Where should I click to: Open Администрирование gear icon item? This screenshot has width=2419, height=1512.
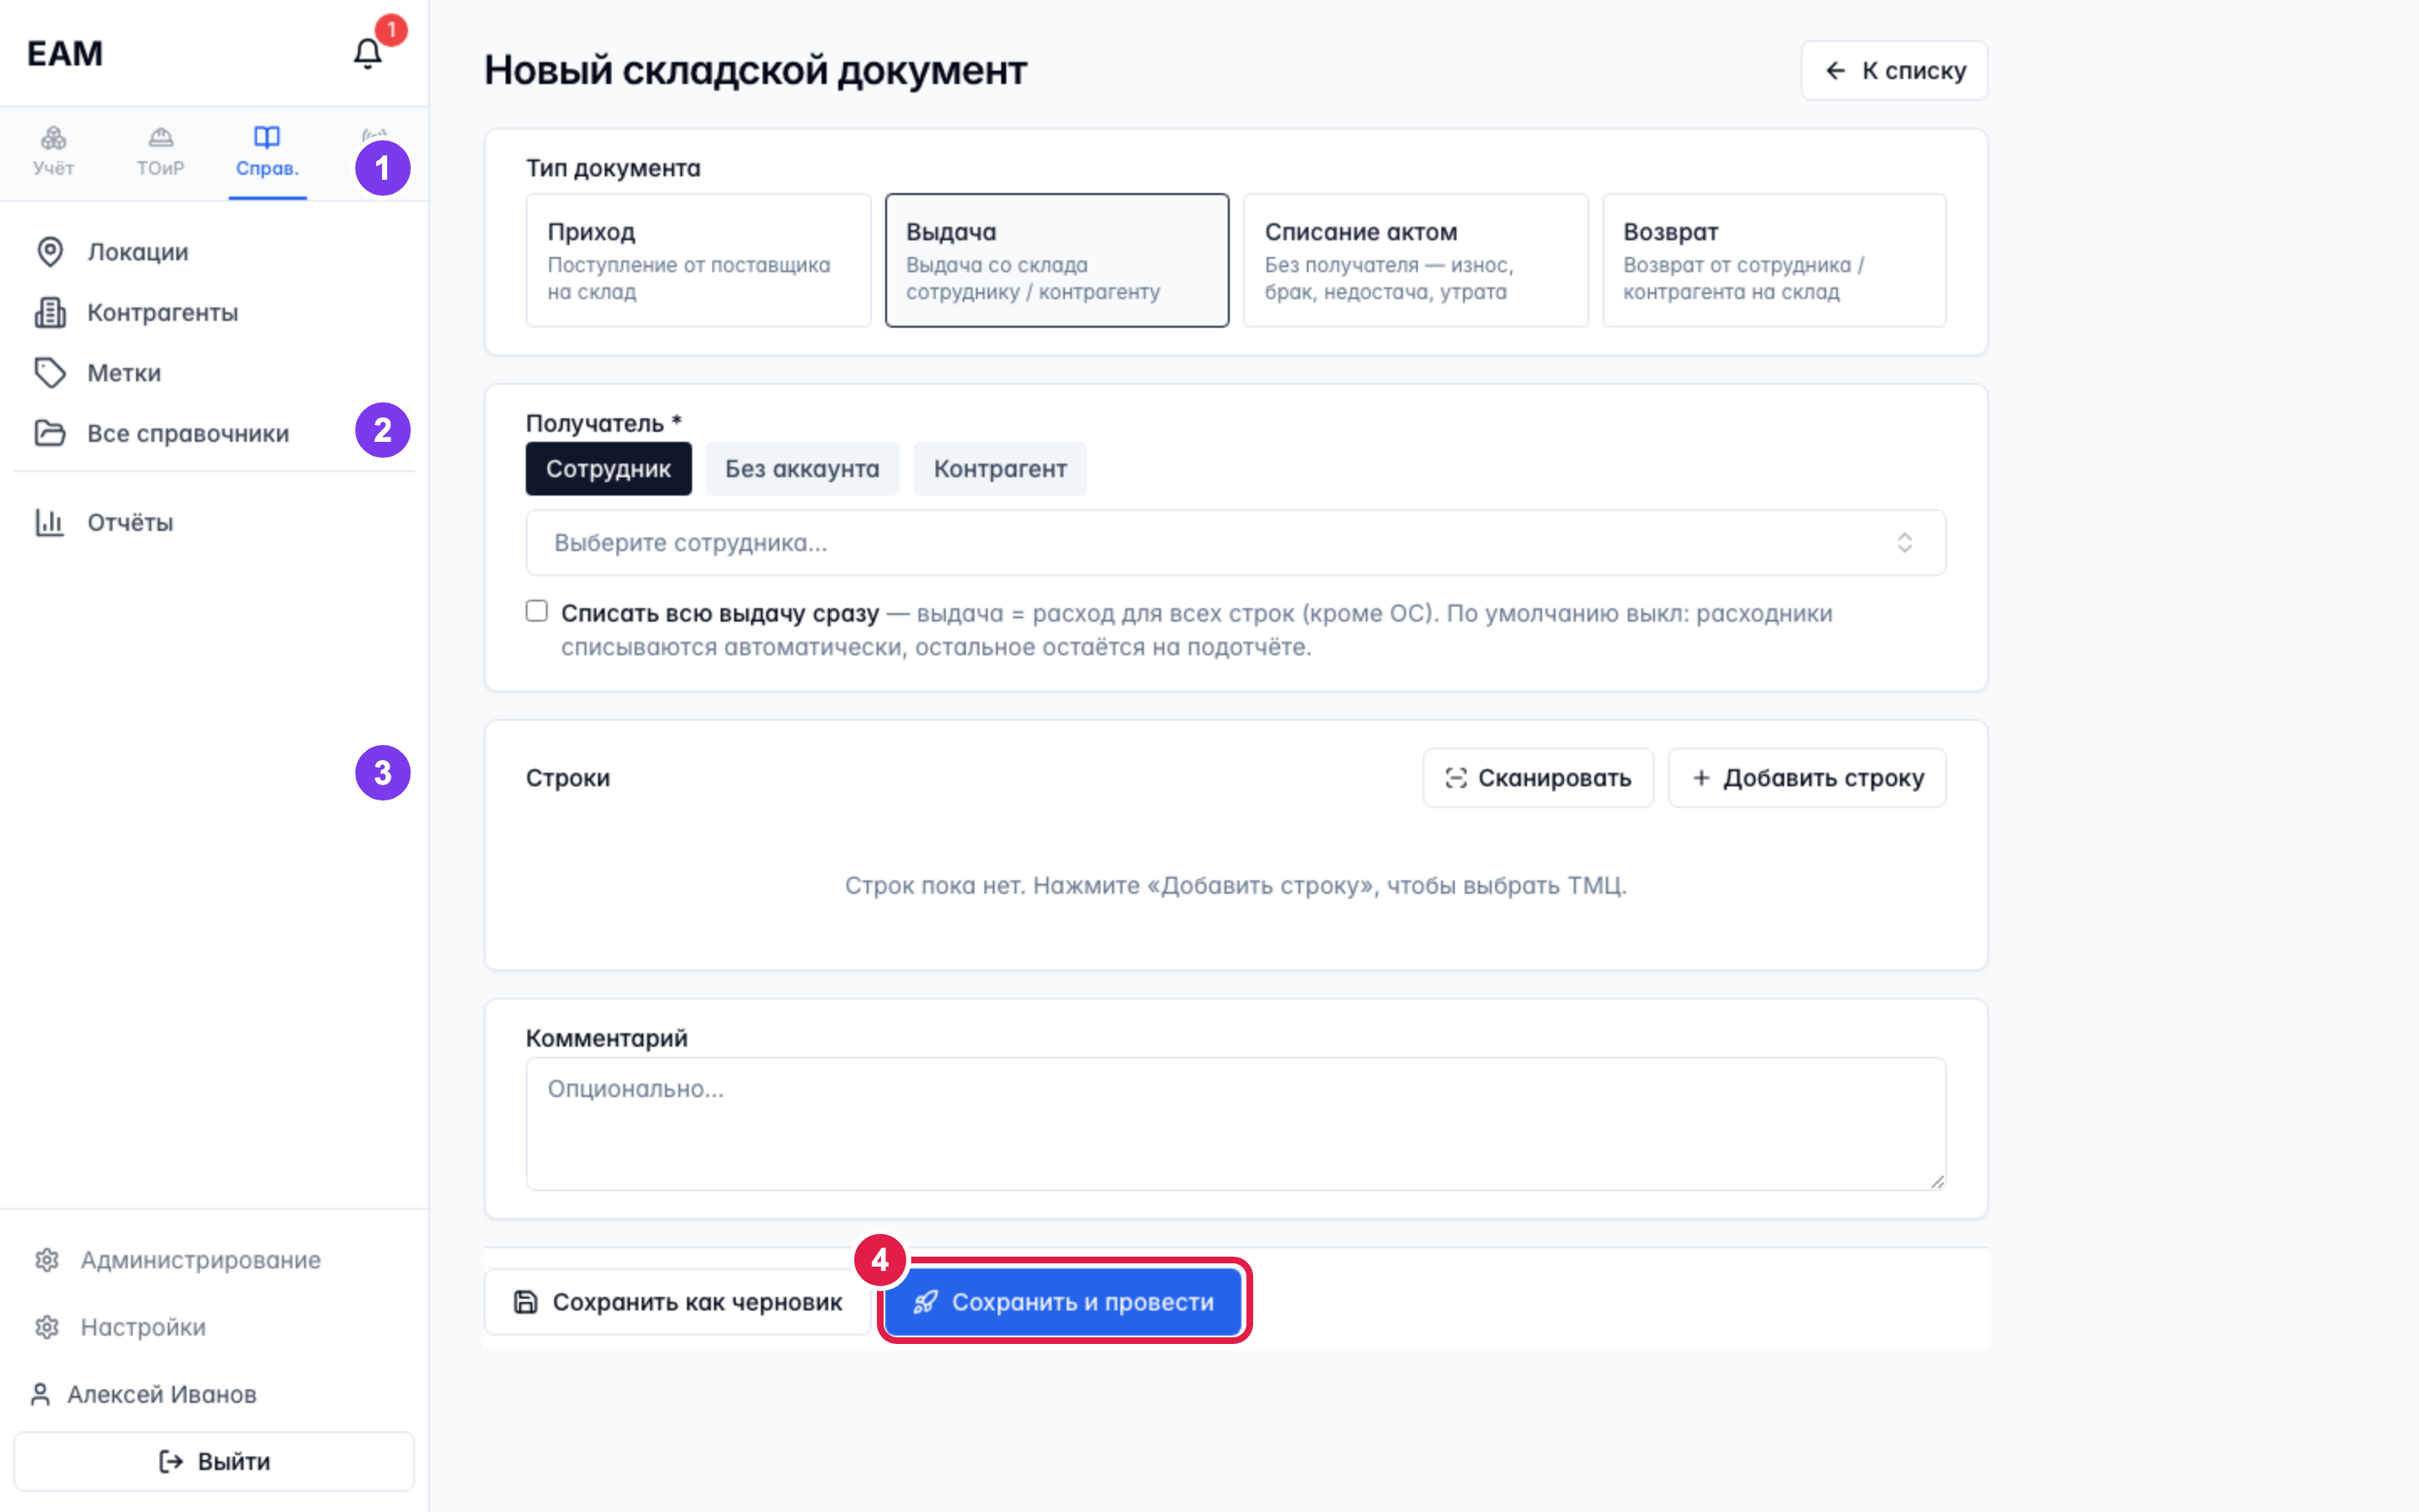(214, 1260)
